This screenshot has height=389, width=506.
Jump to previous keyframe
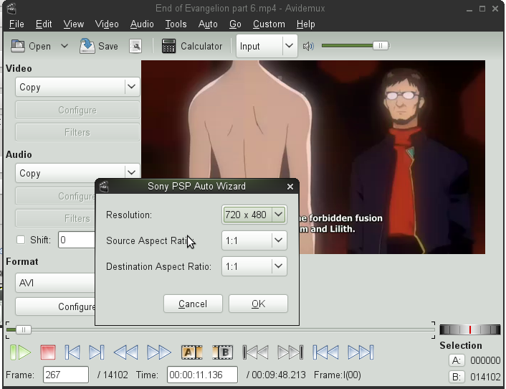tap(126, 352)
